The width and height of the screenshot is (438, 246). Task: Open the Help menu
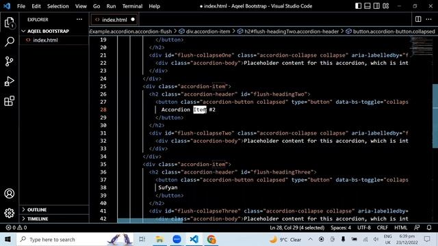coord(154,6)
